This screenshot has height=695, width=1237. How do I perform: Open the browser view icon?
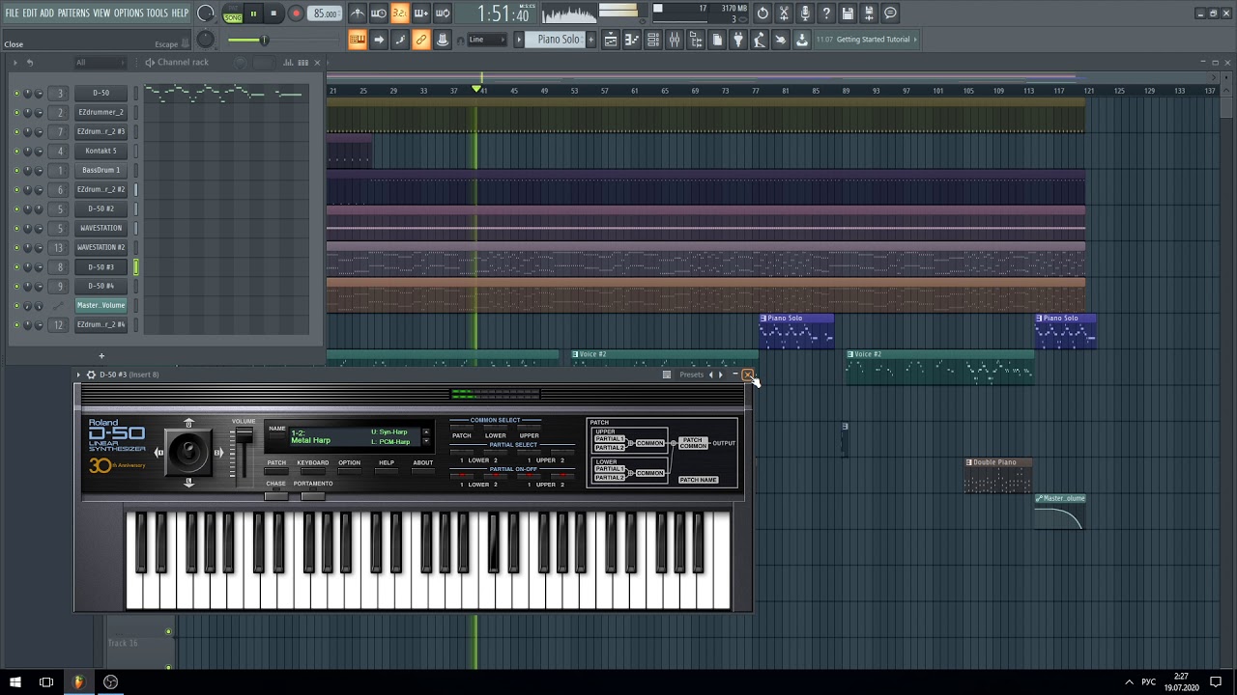pos(696,40)
